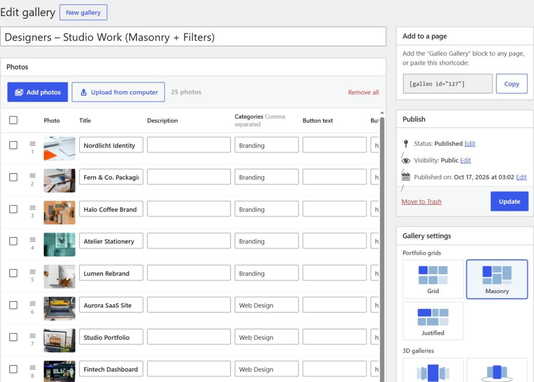Viewport: 534px width, 382px height.
Task: Click the Update button
Action: pyautogui.click(x=509, y=201)
